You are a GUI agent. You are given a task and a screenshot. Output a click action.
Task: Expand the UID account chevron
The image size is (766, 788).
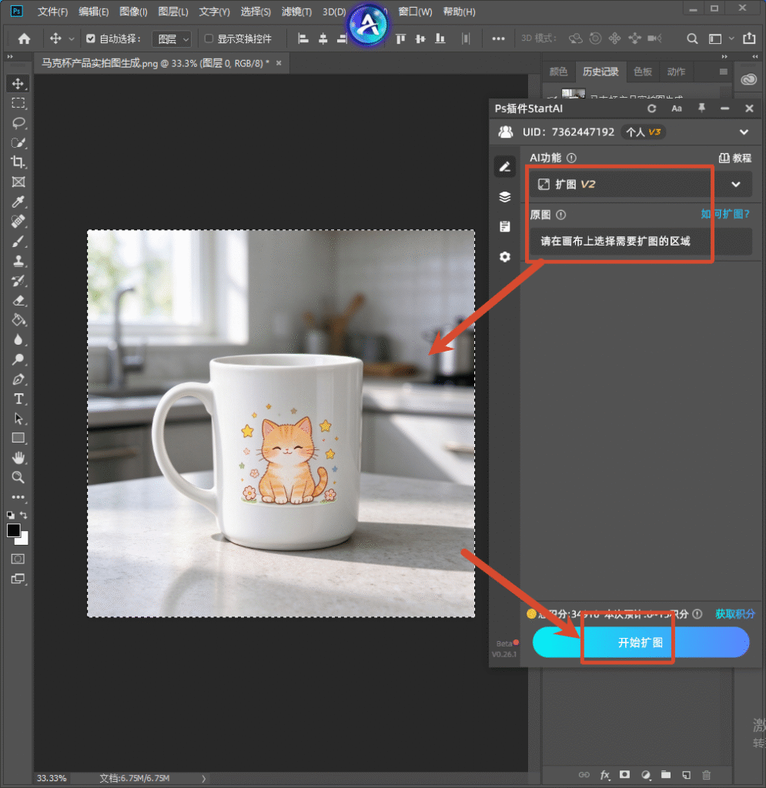(x=744, y=132)
